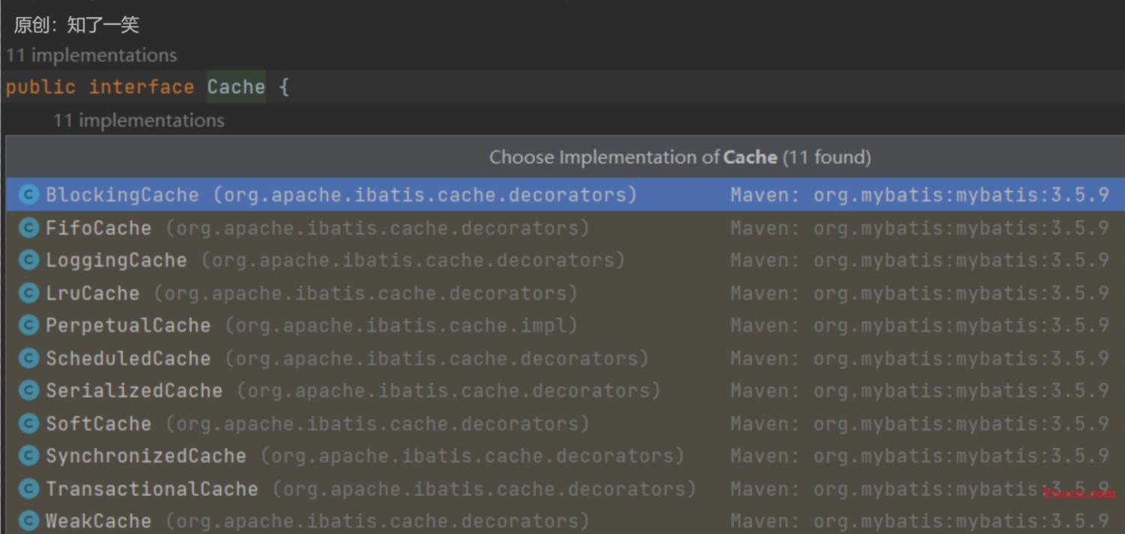This screenshot has width=1125, height=534.
Task: Click the popup title 'Choose Implementation of Cache'
Action: tap(680, 157)
